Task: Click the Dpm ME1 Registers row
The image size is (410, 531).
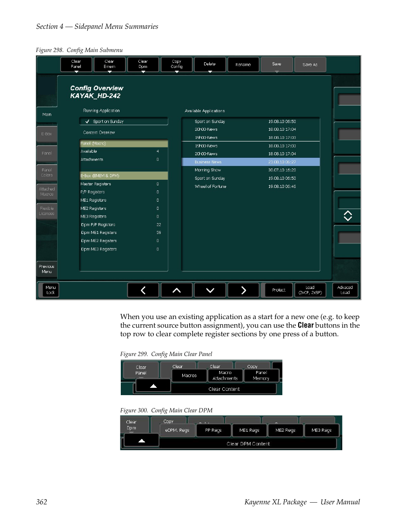Action: pos(124,233)
